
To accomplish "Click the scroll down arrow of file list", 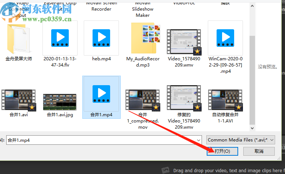I will tap(252, 128).
